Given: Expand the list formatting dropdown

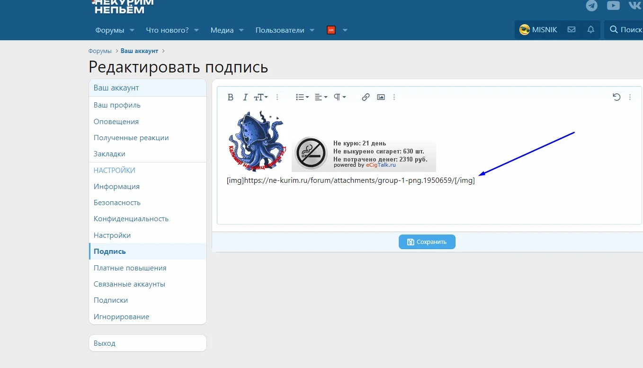Looking at the screenshot, I should pos(302,97).
